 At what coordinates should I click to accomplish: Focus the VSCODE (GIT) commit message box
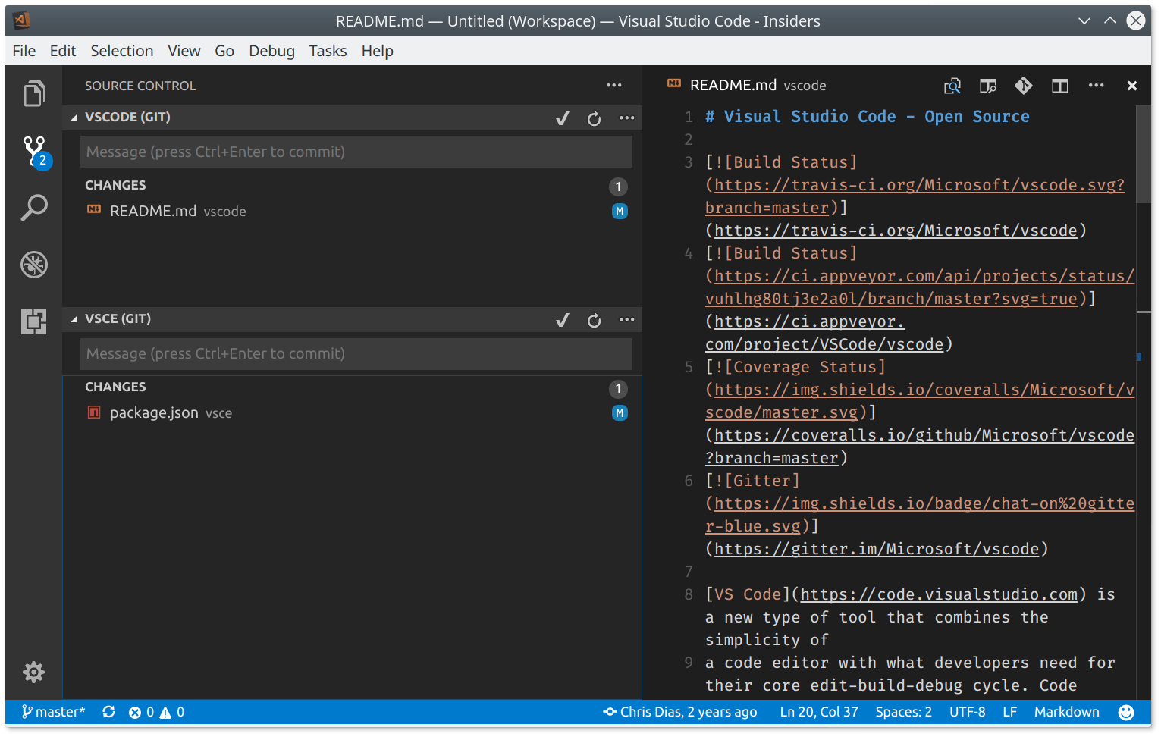(x=356, y=152)
